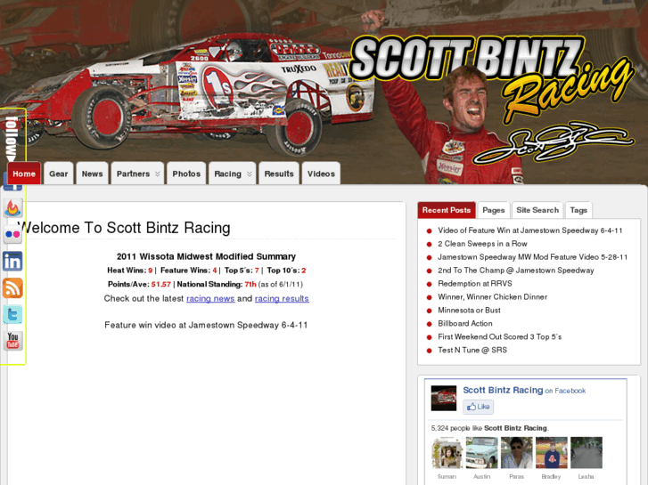Follow the racing results link
This screenshot has width=648, height=485.
282,298
